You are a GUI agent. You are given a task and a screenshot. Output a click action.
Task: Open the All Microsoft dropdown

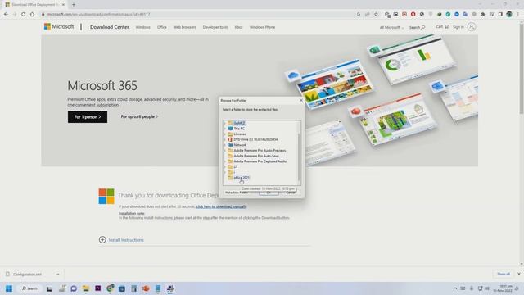click(391, 27)
